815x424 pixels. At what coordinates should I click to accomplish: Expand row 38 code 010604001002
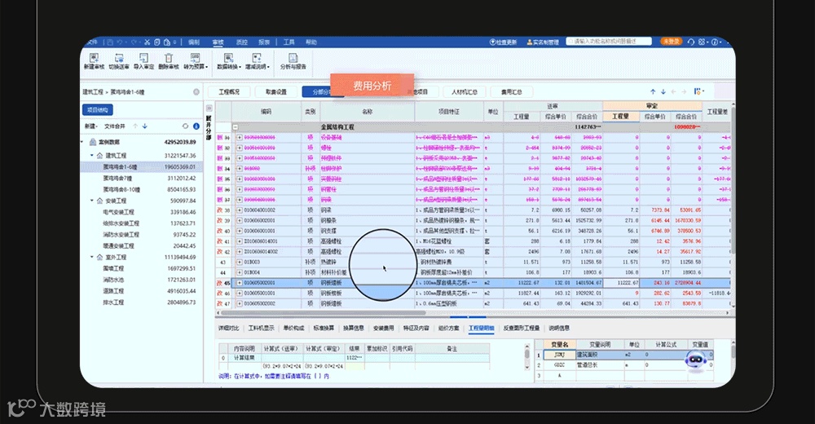[x=240, y=210]
